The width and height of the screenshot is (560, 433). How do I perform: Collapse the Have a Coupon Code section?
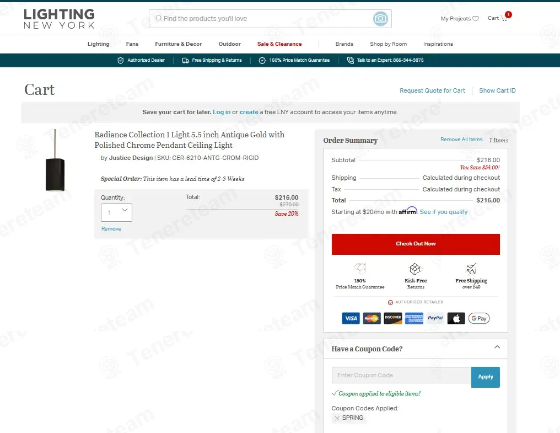click(x=497, y=347)
